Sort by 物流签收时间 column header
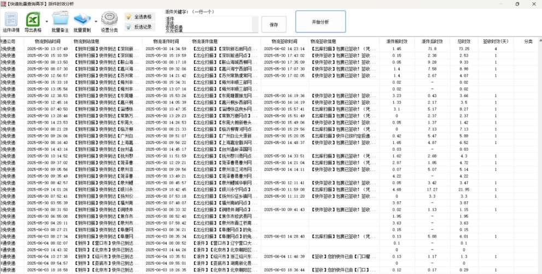 coord(284,41)
